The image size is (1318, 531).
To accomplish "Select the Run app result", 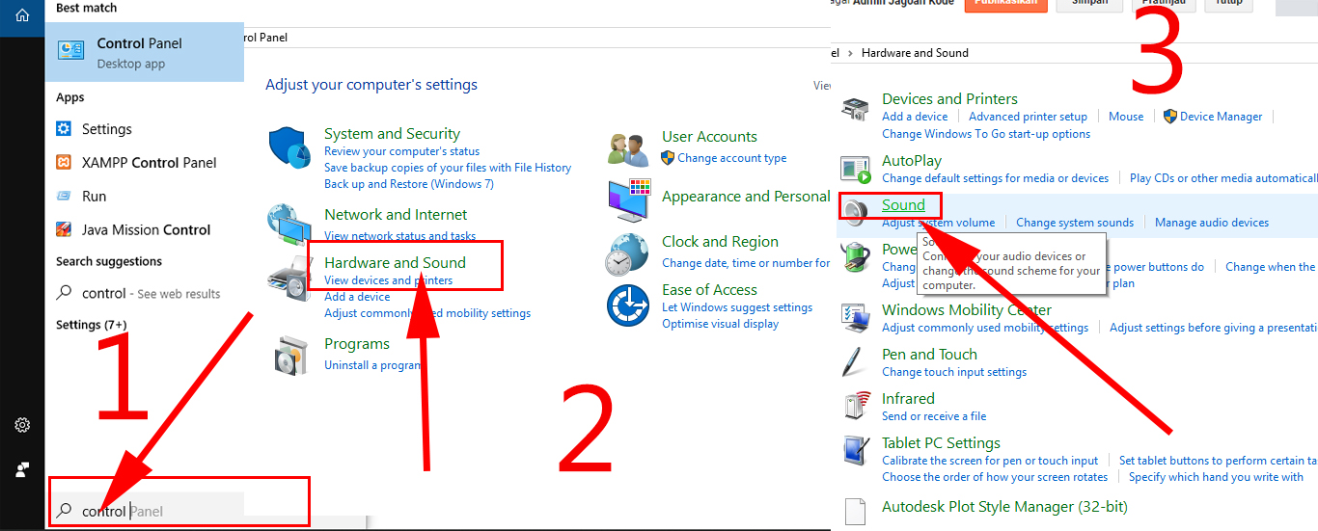I will click(144, 196).
